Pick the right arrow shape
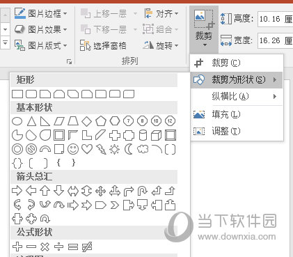The height and width of the screenshot is (257, 293). [x=17, y=191]
